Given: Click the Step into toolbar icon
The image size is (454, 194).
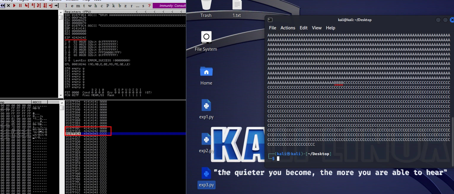Looking at the screenshot, I should 27,5.
